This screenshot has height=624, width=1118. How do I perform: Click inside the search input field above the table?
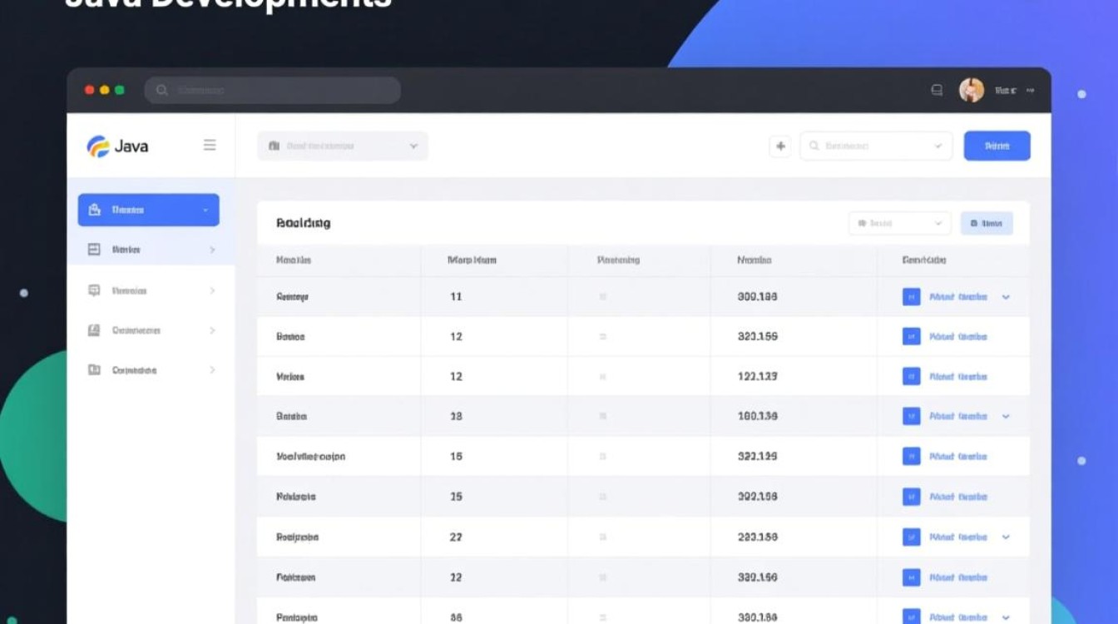pos(873,146)
